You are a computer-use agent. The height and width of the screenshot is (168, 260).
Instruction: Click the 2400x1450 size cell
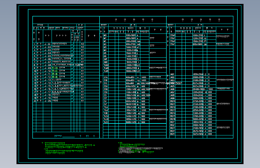tap(131, 116)
